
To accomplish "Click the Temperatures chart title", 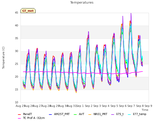I will click(x=82, y=3).
